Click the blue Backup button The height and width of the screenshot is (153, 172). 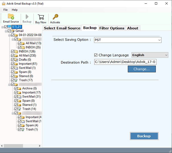(144, 136)
